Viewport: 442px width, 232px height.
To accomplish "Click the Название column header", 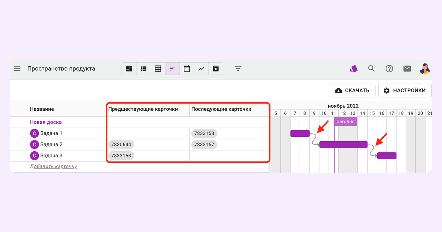I will (x=42, y=109).
